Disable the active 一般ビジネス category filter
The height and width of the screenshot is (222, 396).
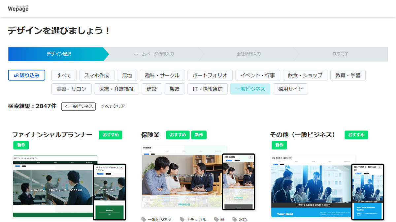250,89
